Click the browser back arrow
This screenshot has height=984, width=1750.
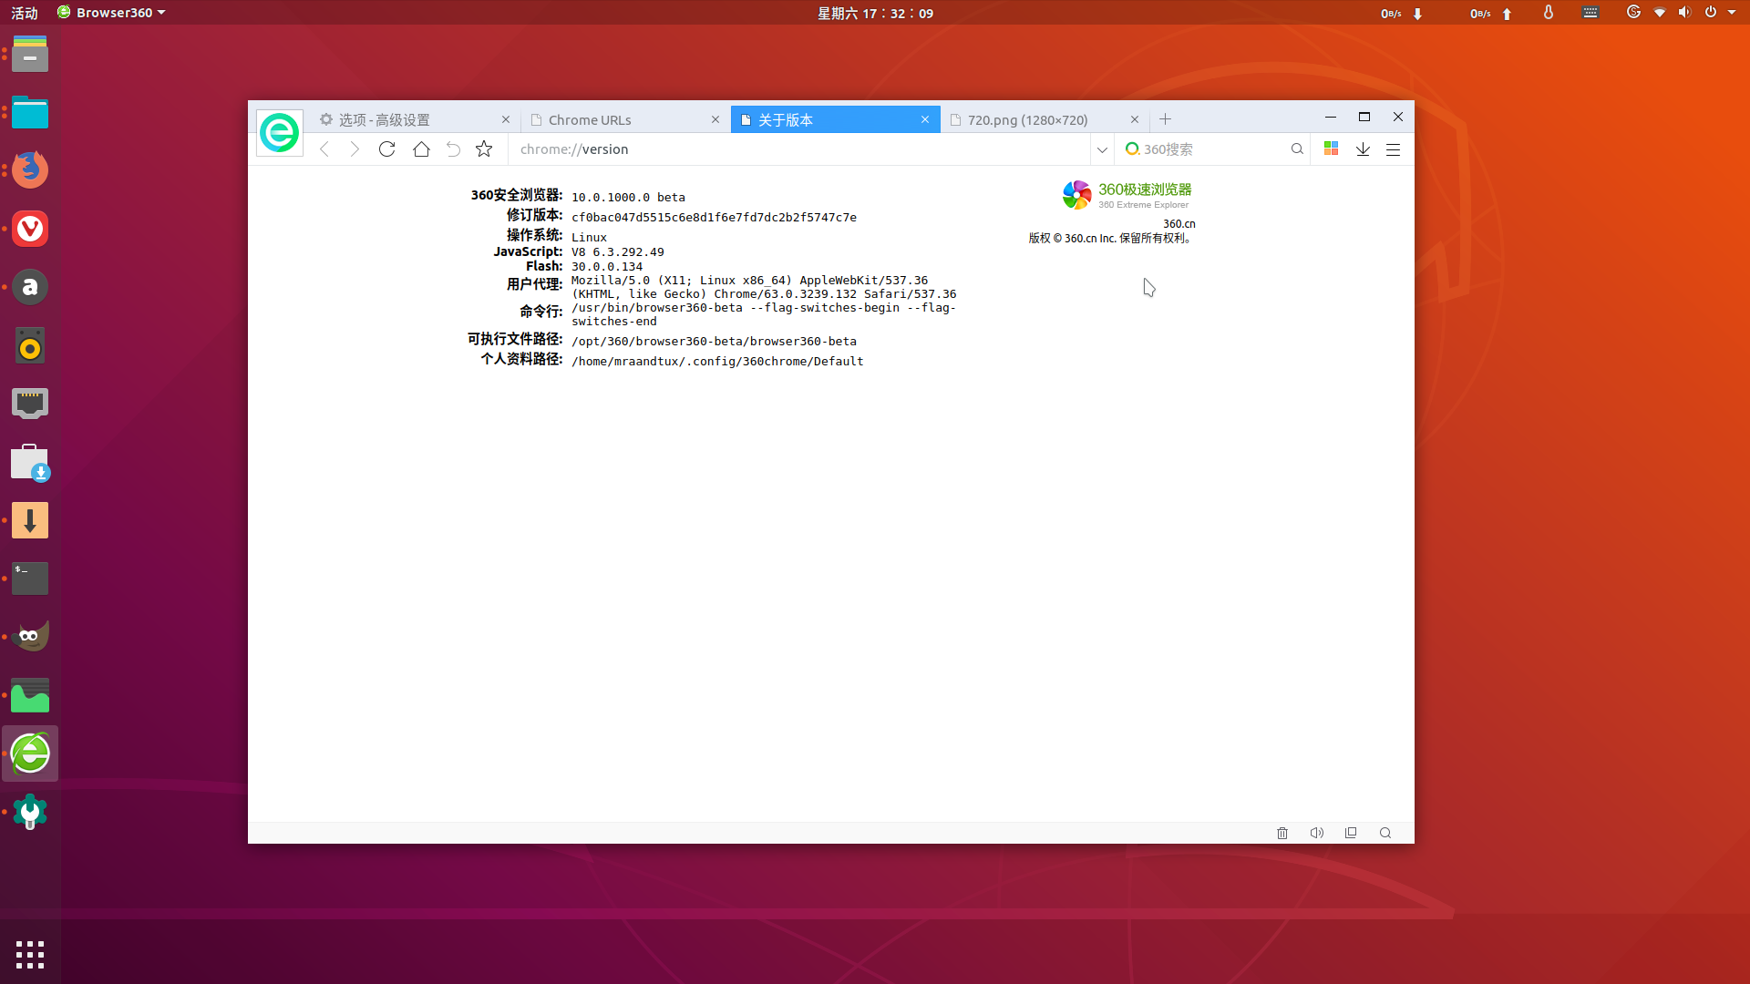click(x=324, y=149)
